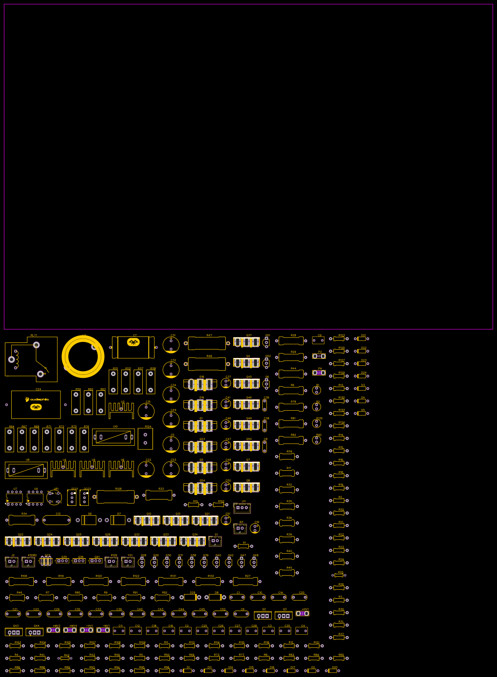Click resistor R111 footprint
The height and width of the screenshot is (677, 497).
point(113,382)
